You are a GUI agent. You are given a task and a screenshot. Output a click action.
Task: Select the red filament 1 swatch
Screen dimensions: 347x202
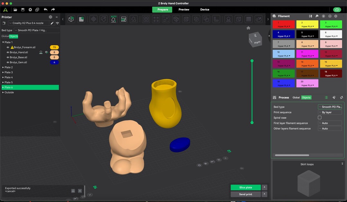tap(283, 24)
